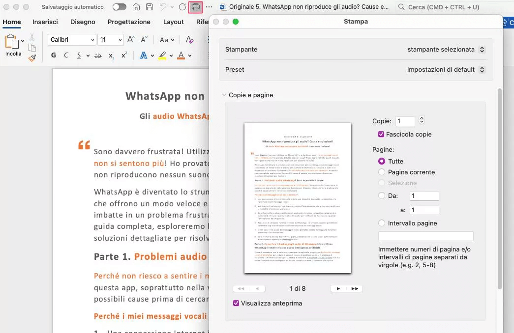This screenshot has height=333, width=514.
Task: Apply orange font color with the A icon
Action: tap(181, 55)
